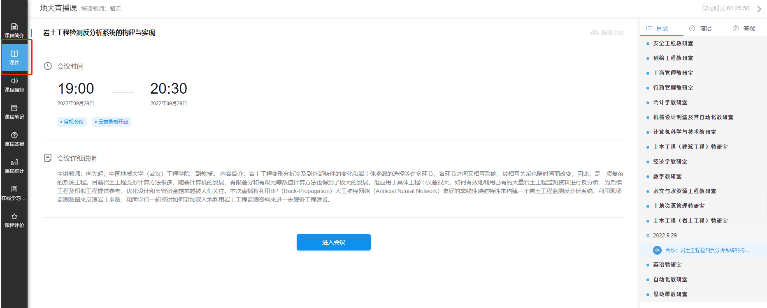Click the 进入会议 button

(333, 242)
